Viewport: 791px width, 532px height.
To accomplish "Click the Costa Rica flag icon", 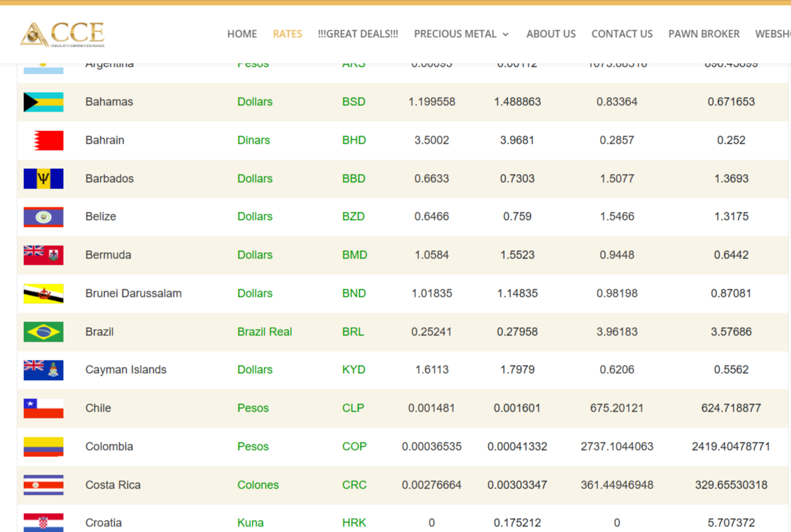I will point(43,485).
